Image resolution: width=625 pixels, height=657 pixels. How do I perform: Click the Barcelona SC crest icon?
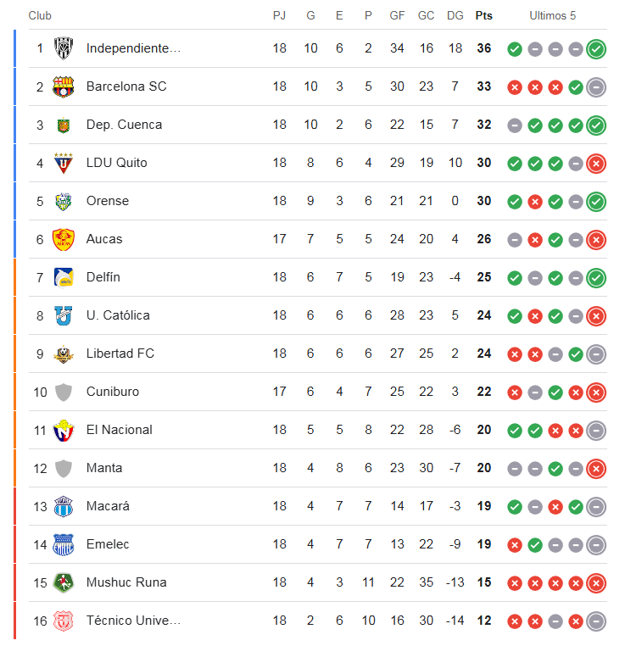64,86
